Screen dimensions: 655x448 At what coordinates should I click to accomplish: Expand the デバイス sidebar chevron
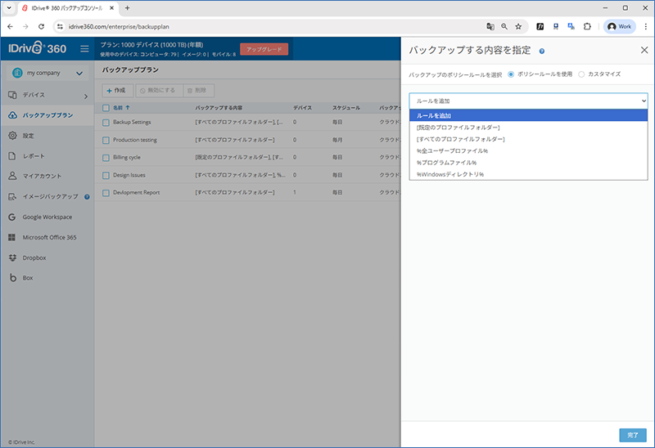tap(86, 96)
